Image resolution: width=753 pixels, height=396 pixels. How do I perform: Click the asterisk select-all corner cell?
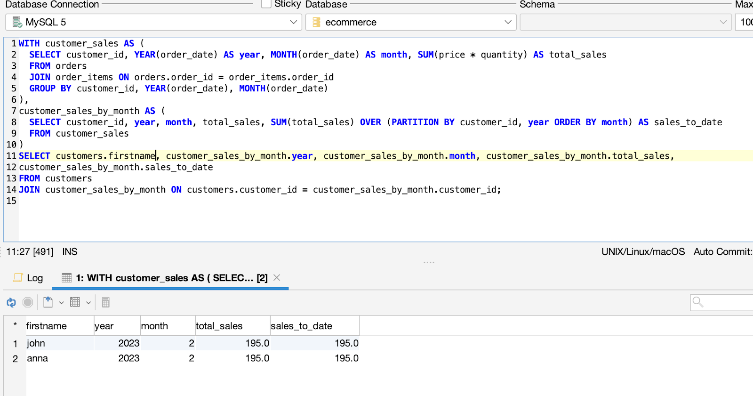coord(15,325)
